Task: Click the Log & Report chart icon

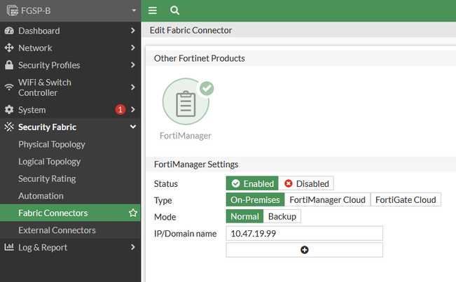Action: coord(9,247)
